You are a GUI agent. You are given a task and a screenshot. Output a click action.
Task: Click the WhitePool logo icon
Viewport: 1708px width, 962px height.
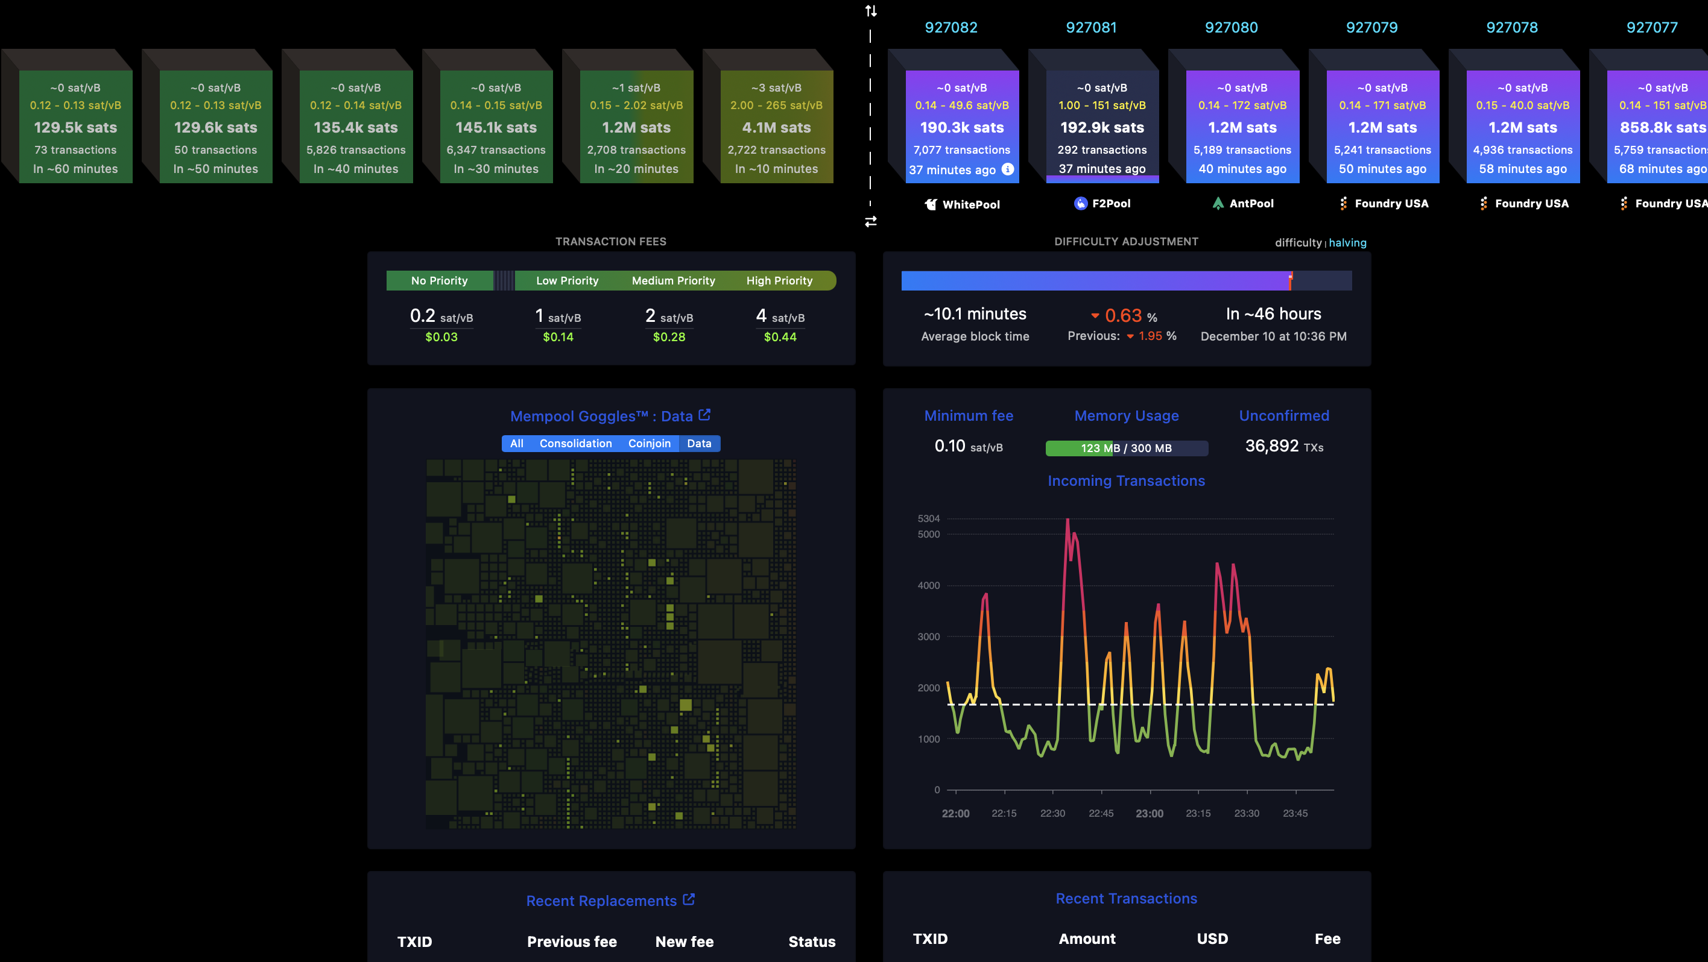point(931,204)
